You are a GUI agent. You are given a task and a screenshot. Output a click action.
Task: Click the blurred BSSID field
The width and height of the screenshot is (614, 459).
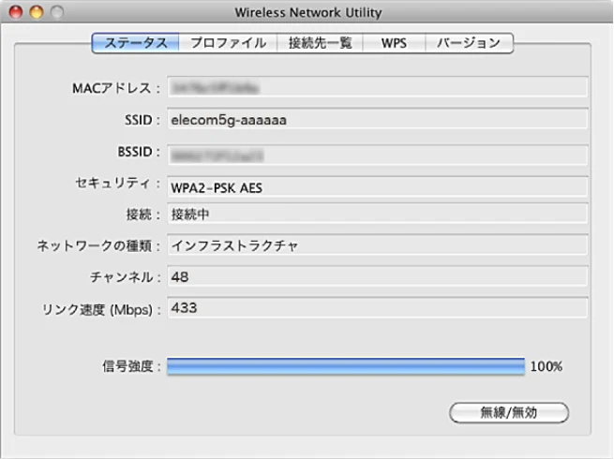[378, 155]
